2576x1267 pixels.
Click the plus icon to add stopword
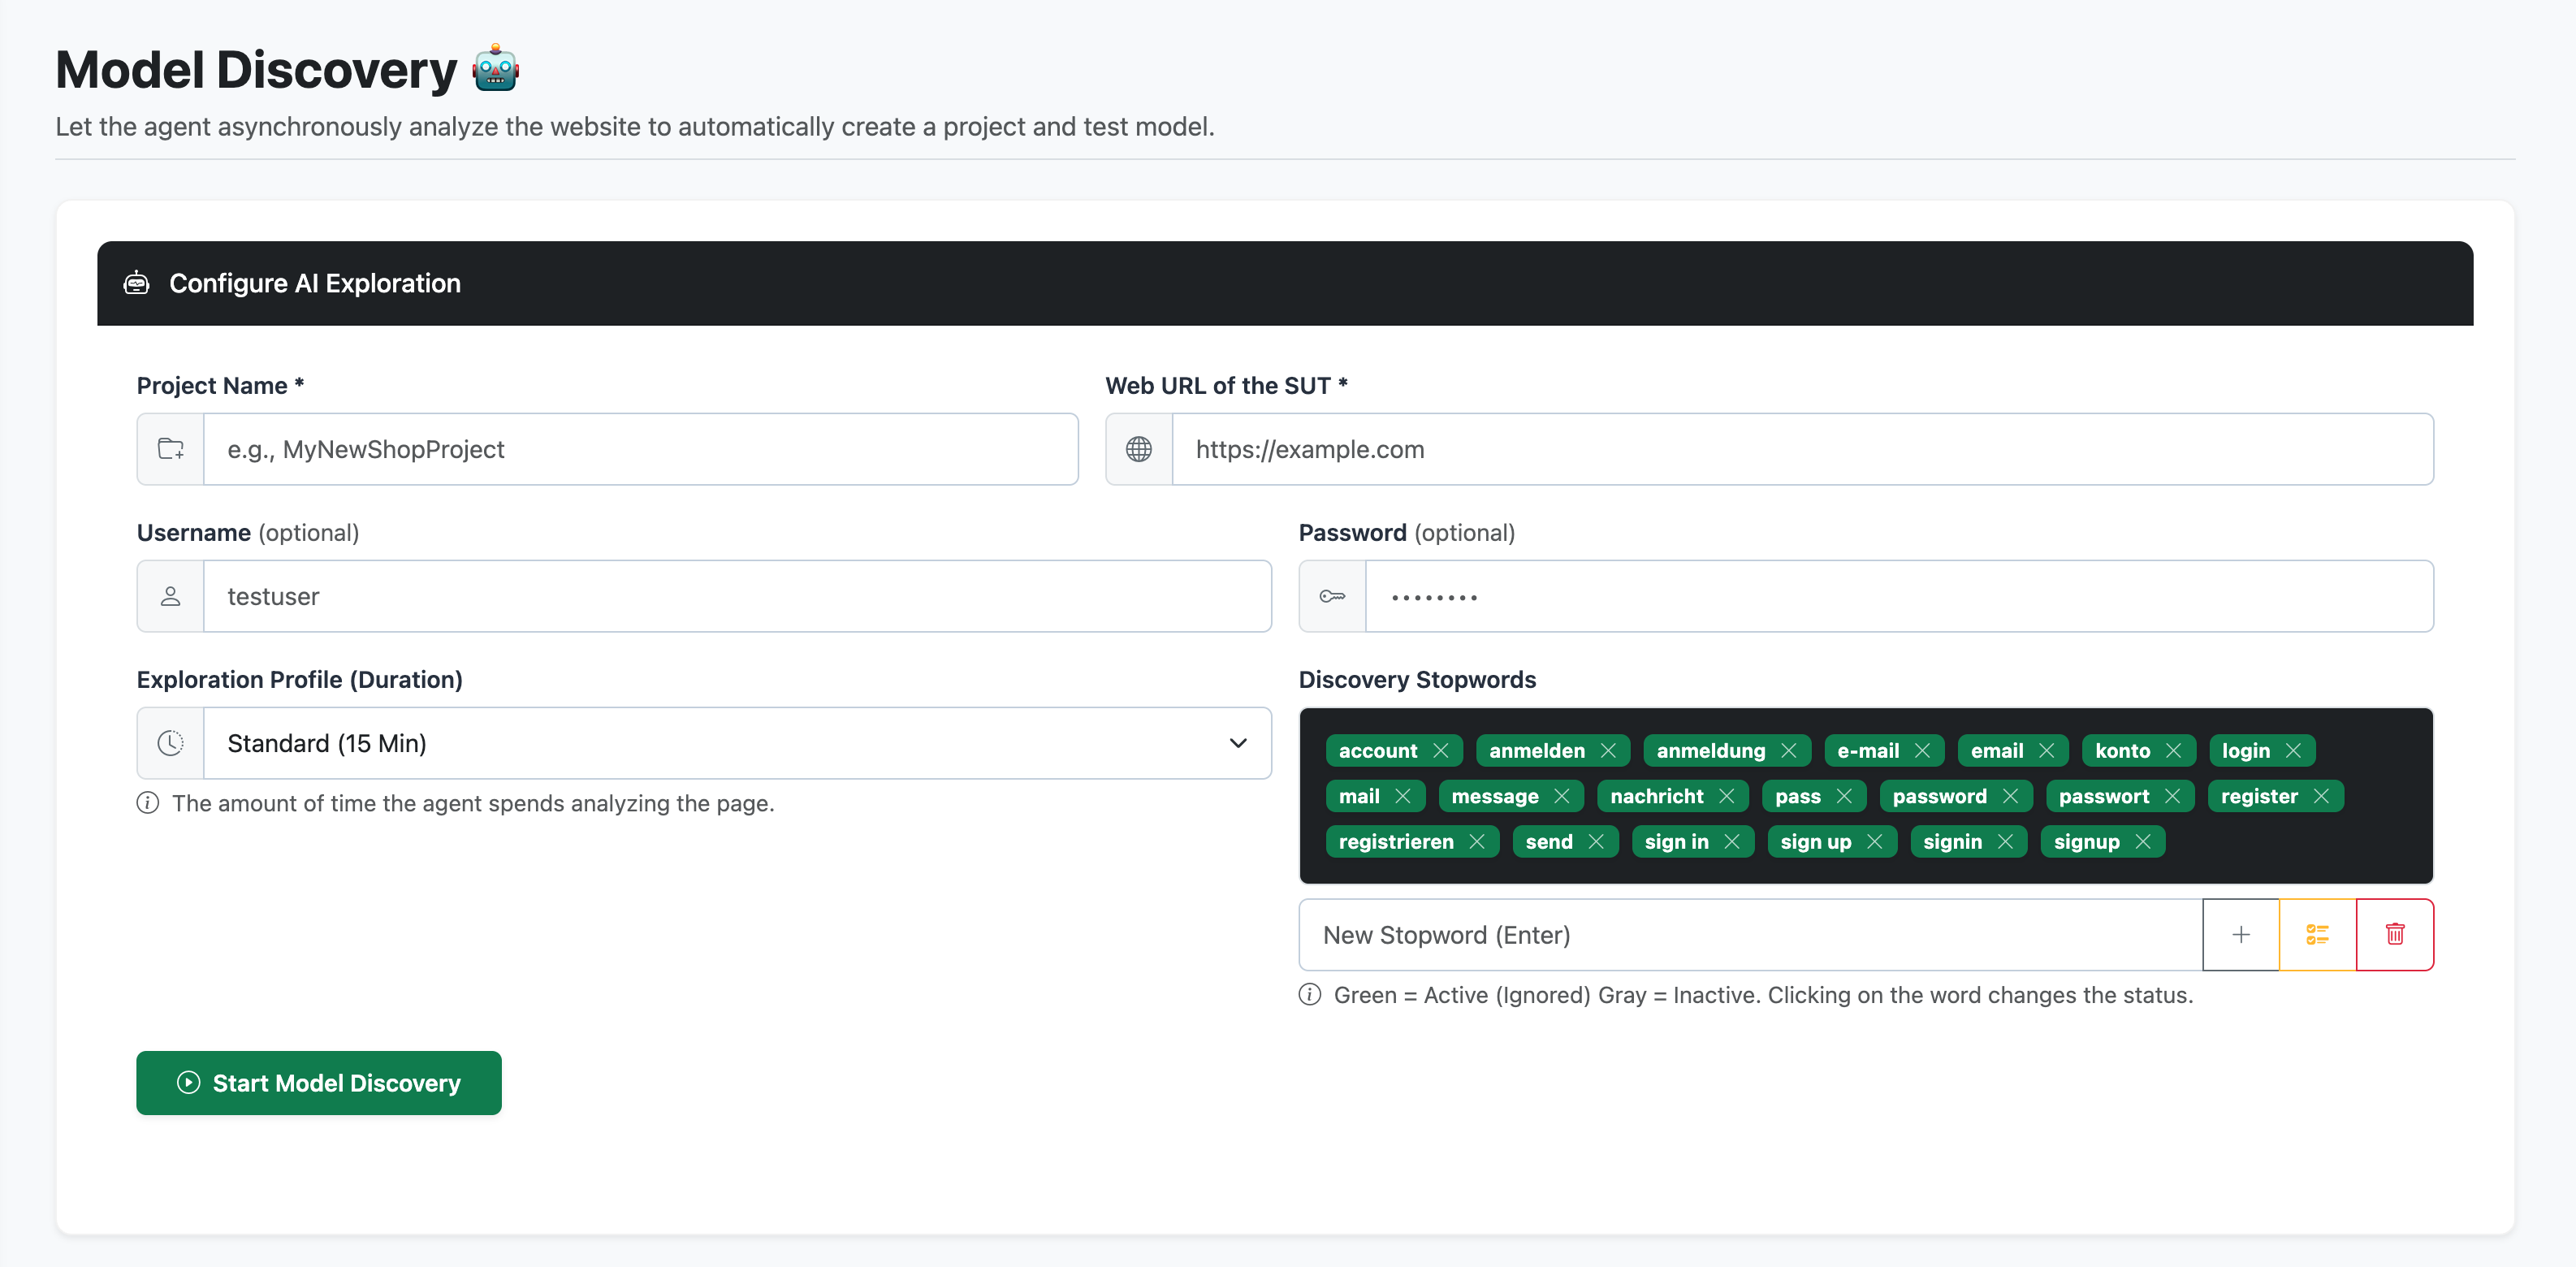pos(2241,934)
